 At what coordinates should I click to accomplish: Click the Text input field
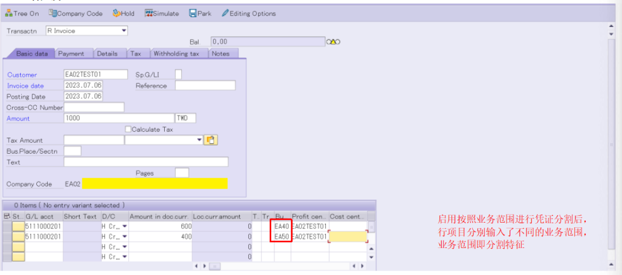[146, 162]
